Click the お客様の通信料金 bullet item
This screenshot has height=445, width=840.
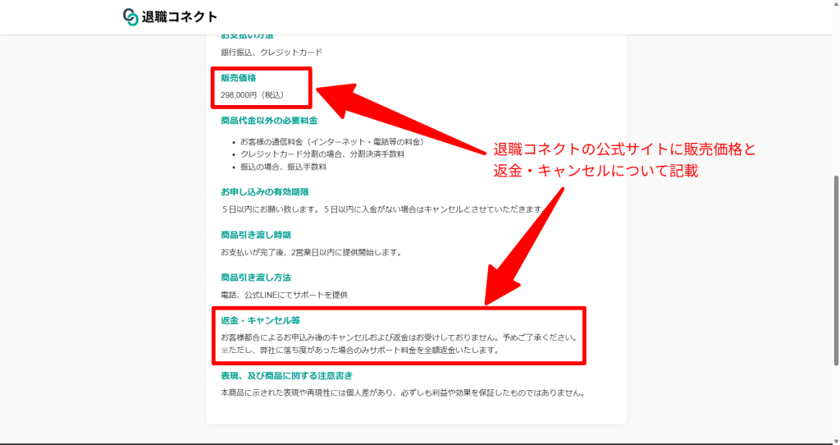pyautogui.click(x=333, y=141)
